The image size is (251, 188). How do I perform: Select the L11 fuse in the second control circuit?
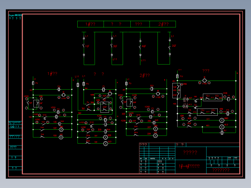coord(78,85)
